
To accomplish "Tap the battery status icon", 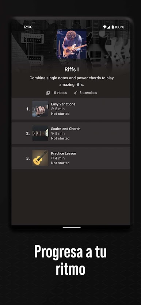I will [x=113, y=27].
